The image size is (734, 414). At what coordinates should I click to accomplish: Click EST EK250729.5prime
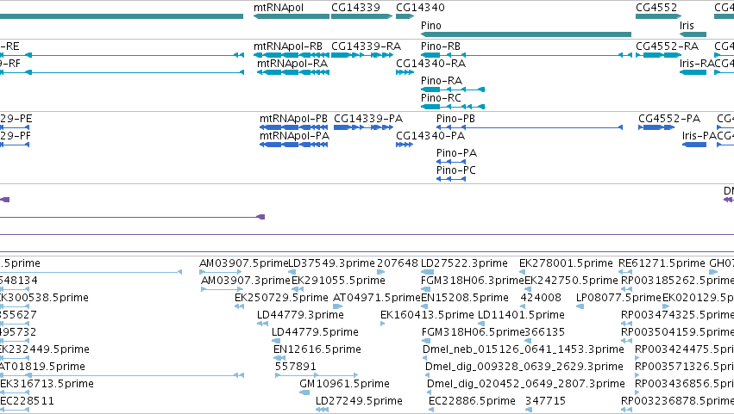pyautogui.click(x=281, y=298)
